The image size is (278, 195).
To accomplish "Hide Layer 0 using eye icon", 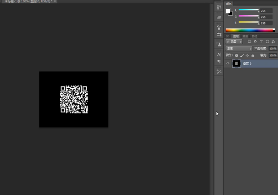I will click(228, 63).
